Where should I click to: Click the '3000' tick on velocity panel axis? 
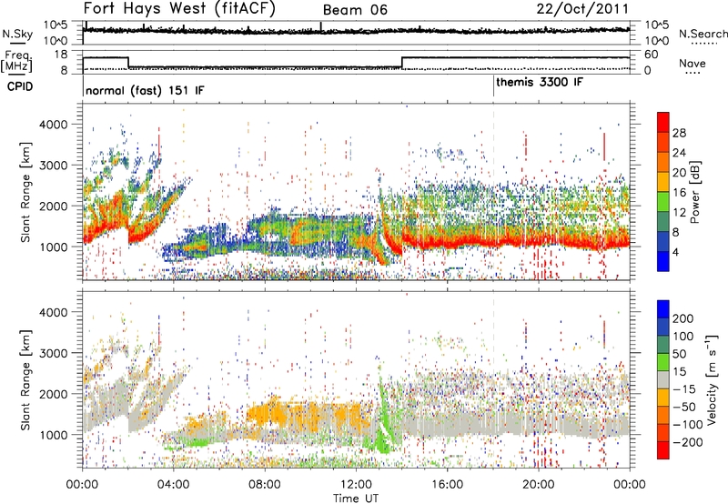tap(53, 353)
